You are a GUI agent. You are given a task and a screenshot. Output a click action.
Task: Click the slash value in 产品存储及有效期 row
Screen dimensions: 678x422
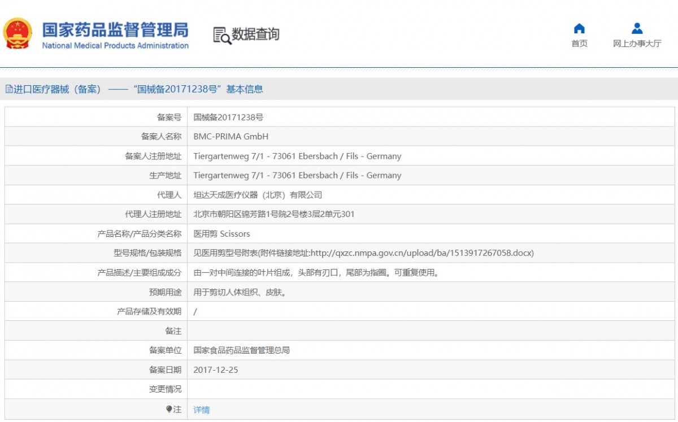[195, 311]
